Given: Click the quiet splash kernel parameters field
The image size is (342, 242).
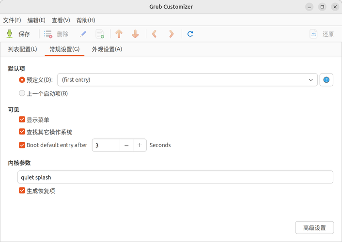Looking at the screenshot, I should pyautogui.click(x=175, y=177).
